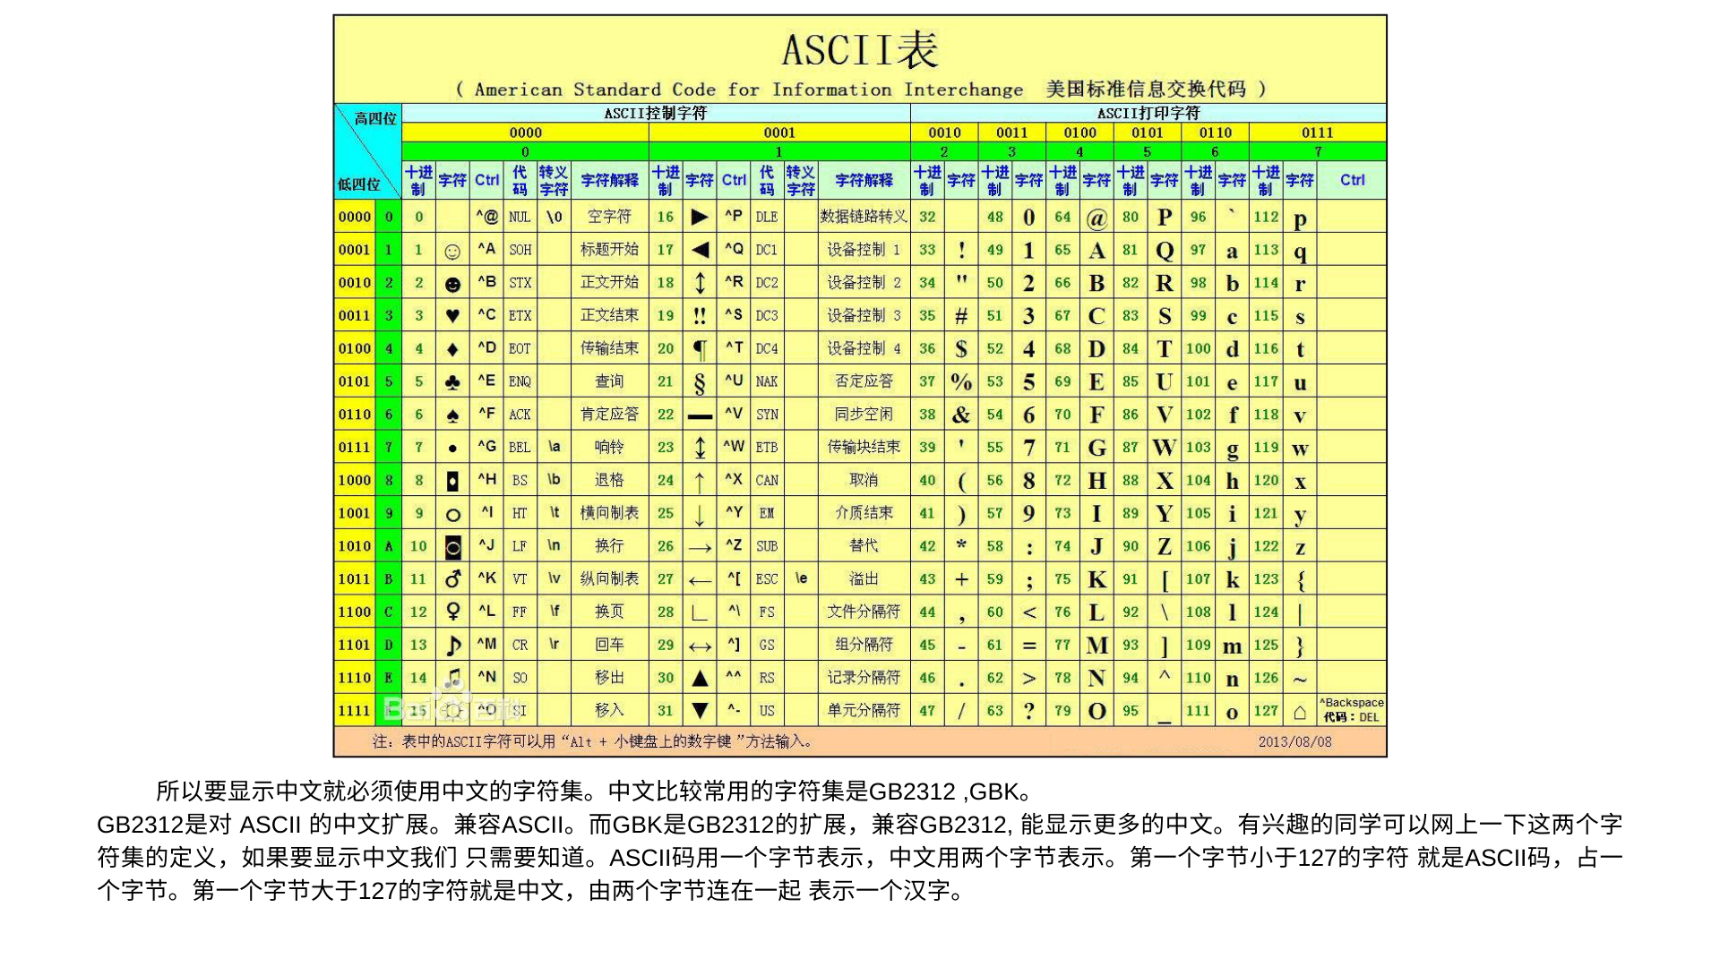
Task: Select the "ASCII控制字符" header cell
Action: tap(656, 113)
